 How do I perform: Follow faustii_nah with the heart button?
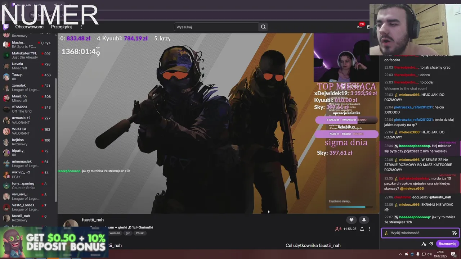[352, 220]
